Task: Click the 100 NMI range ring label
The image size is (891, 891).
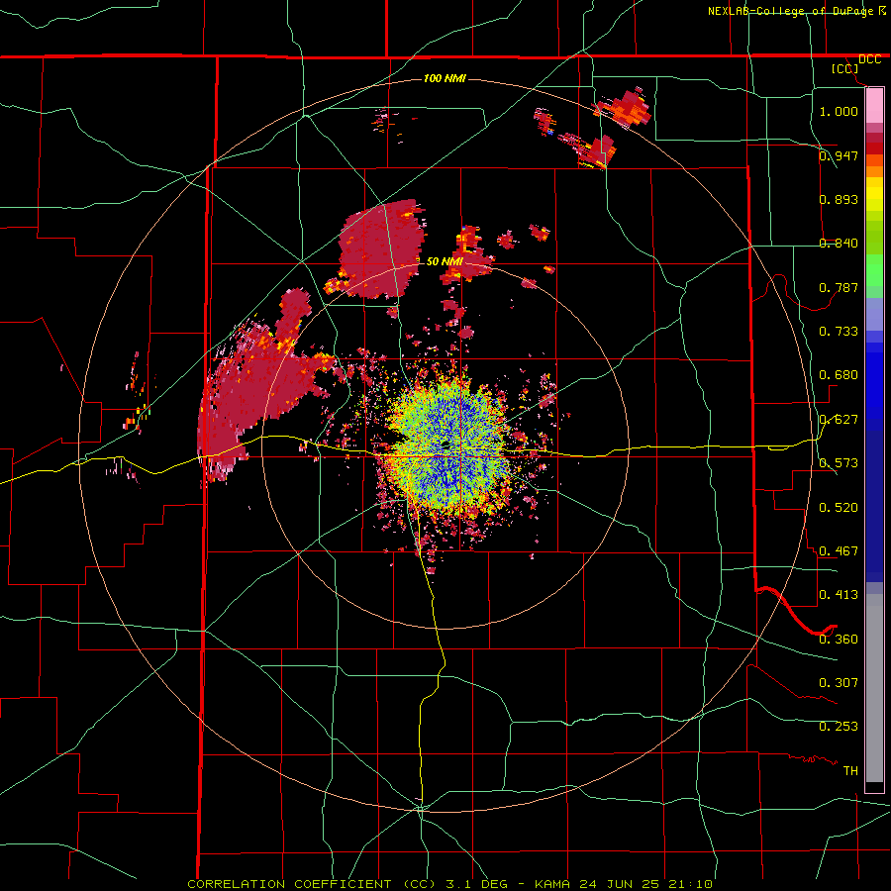Action: tap(445, 78)
